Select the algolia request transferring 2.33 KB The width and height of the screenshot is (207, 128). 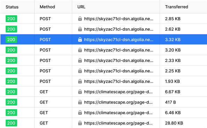point(103,61)
